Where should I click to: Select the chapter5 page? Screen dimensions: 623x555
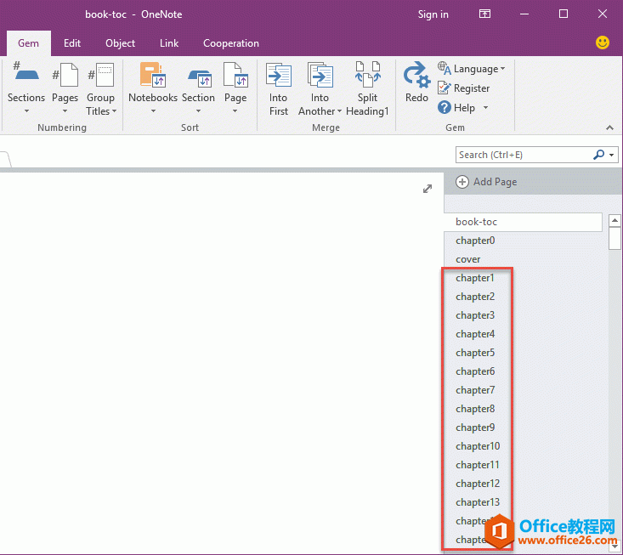click(475, 353)
